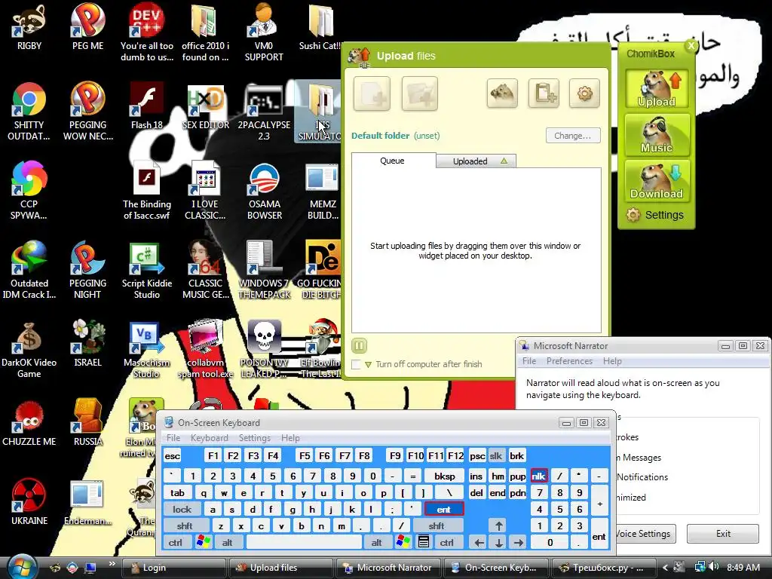Image resolution: width=772 pixels, height=579 pixels.
Task: Click esc key on On-Screen Keyboard
Action: pyautogui.click(x=173, y=456)
